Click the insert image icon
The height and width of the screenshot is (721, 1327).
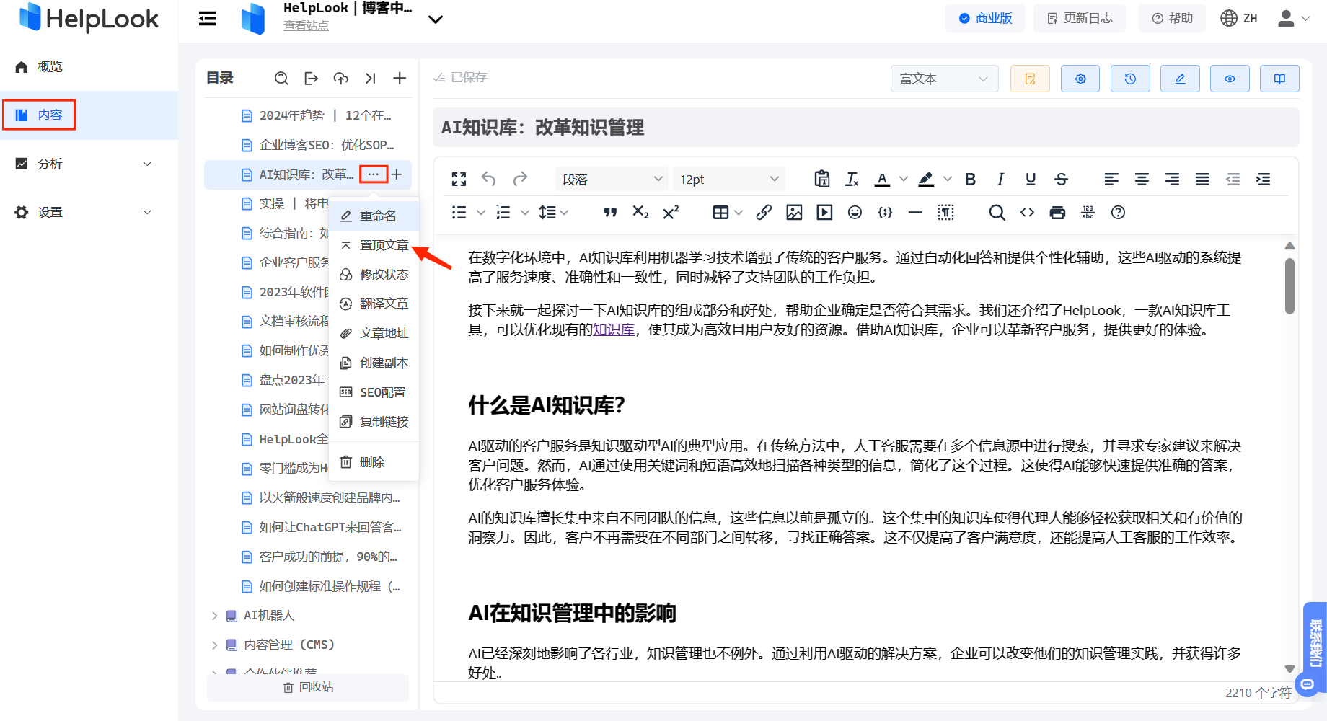coord(794,213)
